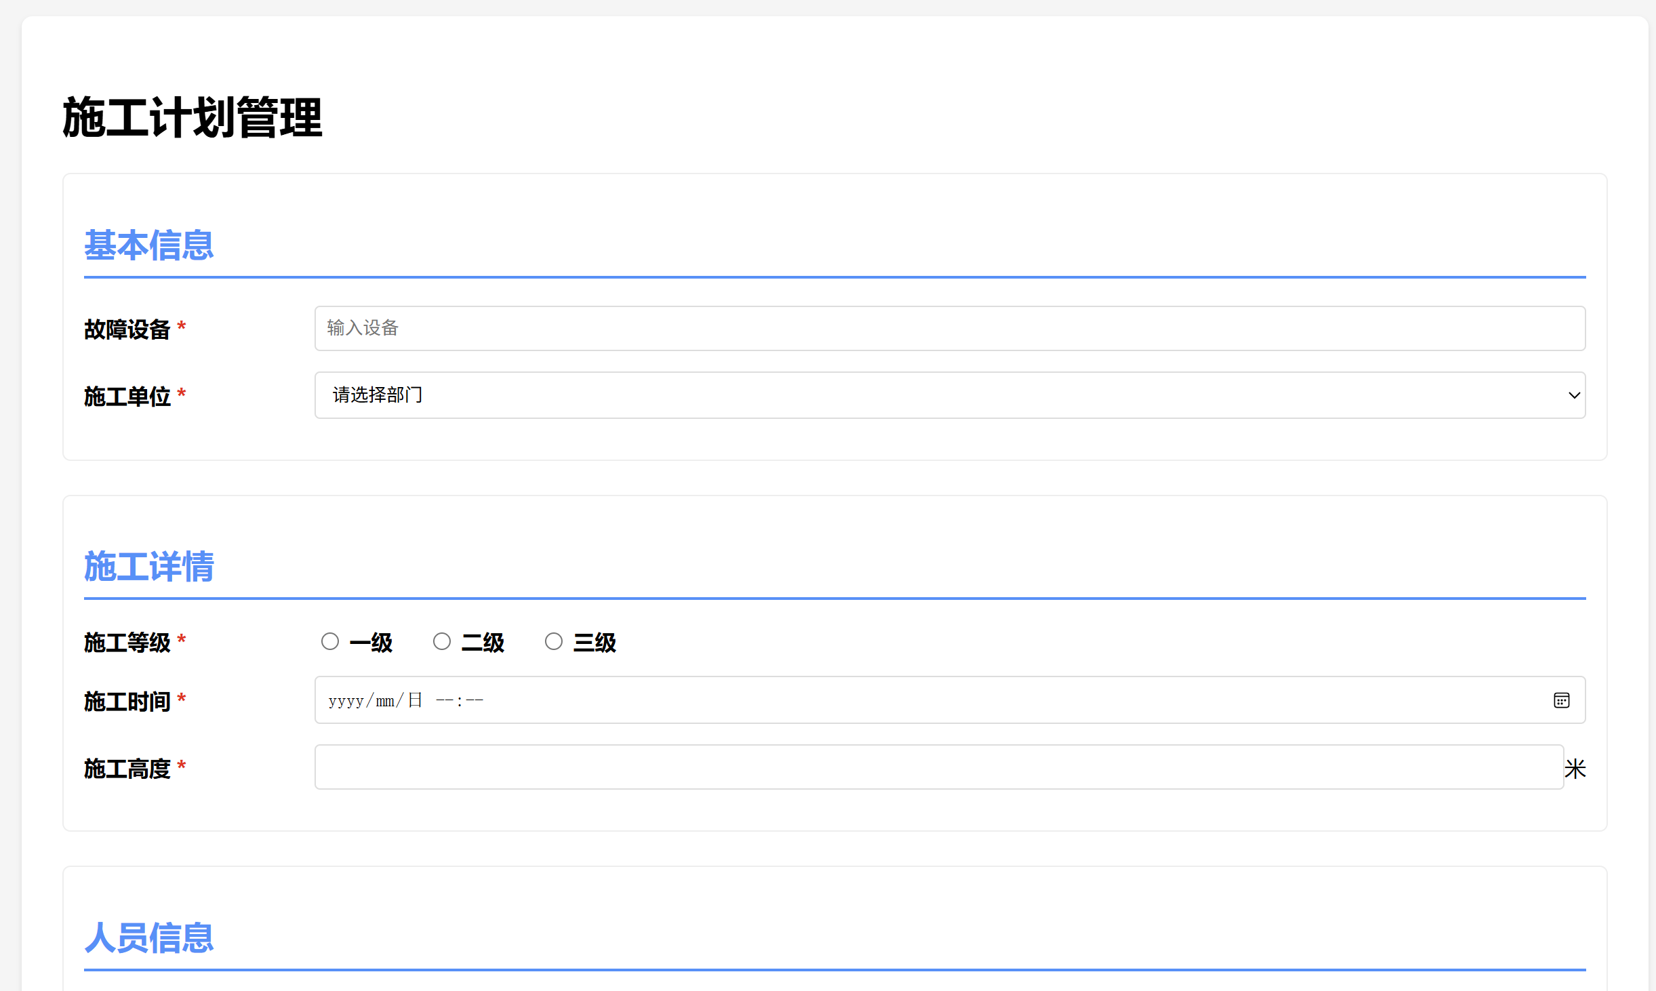Click the 施工计划管理 page title
Viewport: 1656px width, 991px height.
(192, 118)
